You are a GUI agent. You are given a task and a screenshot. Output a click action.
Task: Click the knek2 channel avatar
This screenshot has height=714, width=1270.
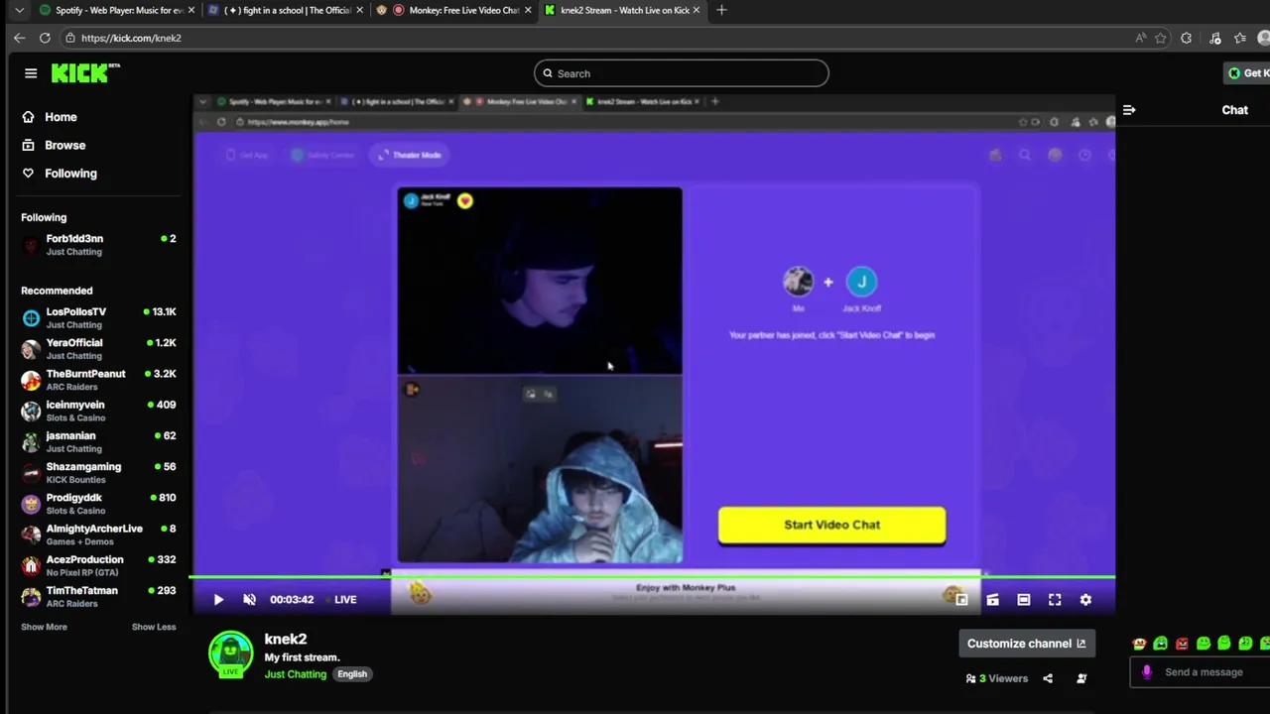pyautogui.click(x=230, y=654)
